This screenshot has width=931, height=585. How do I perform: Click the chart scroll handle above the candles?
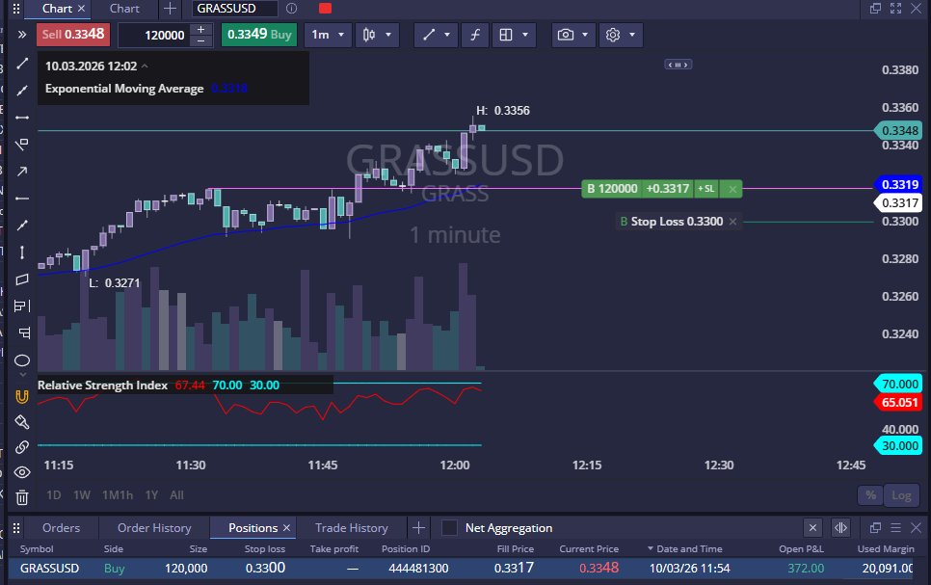pos(678,65)
